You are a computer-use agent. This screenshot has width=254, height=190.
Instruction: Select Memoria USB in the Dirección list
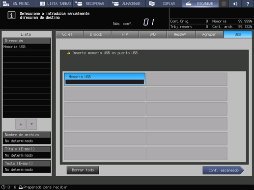[x=27, y=47]
